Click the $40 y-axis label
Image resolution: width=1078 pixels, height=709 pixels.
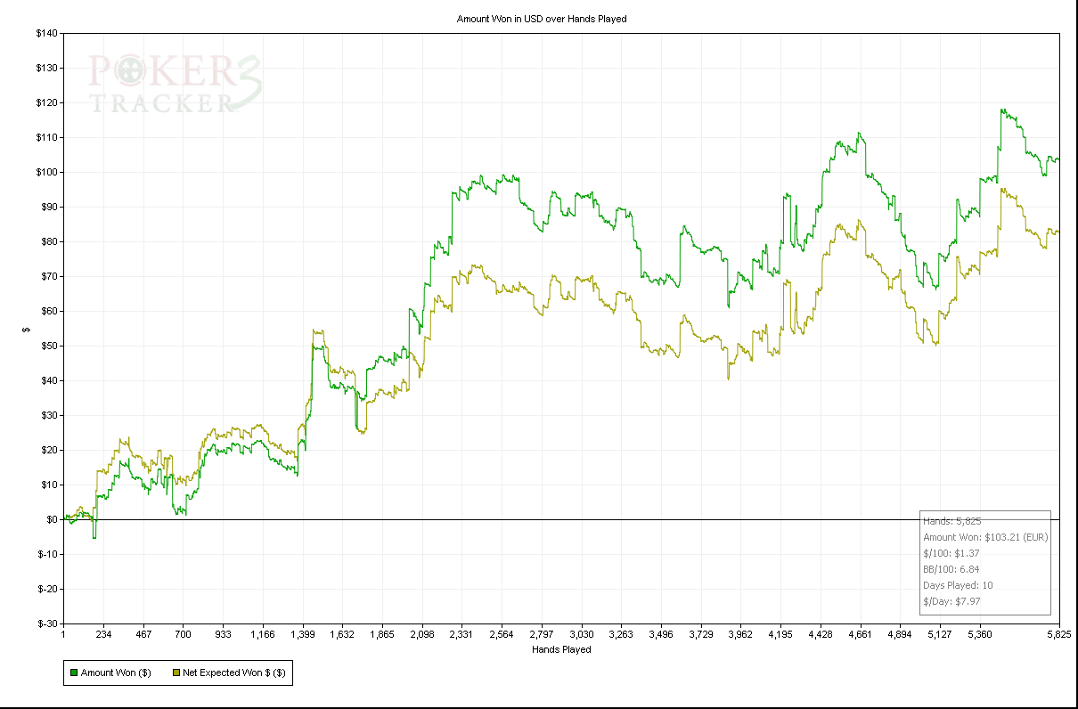(49, 381)
